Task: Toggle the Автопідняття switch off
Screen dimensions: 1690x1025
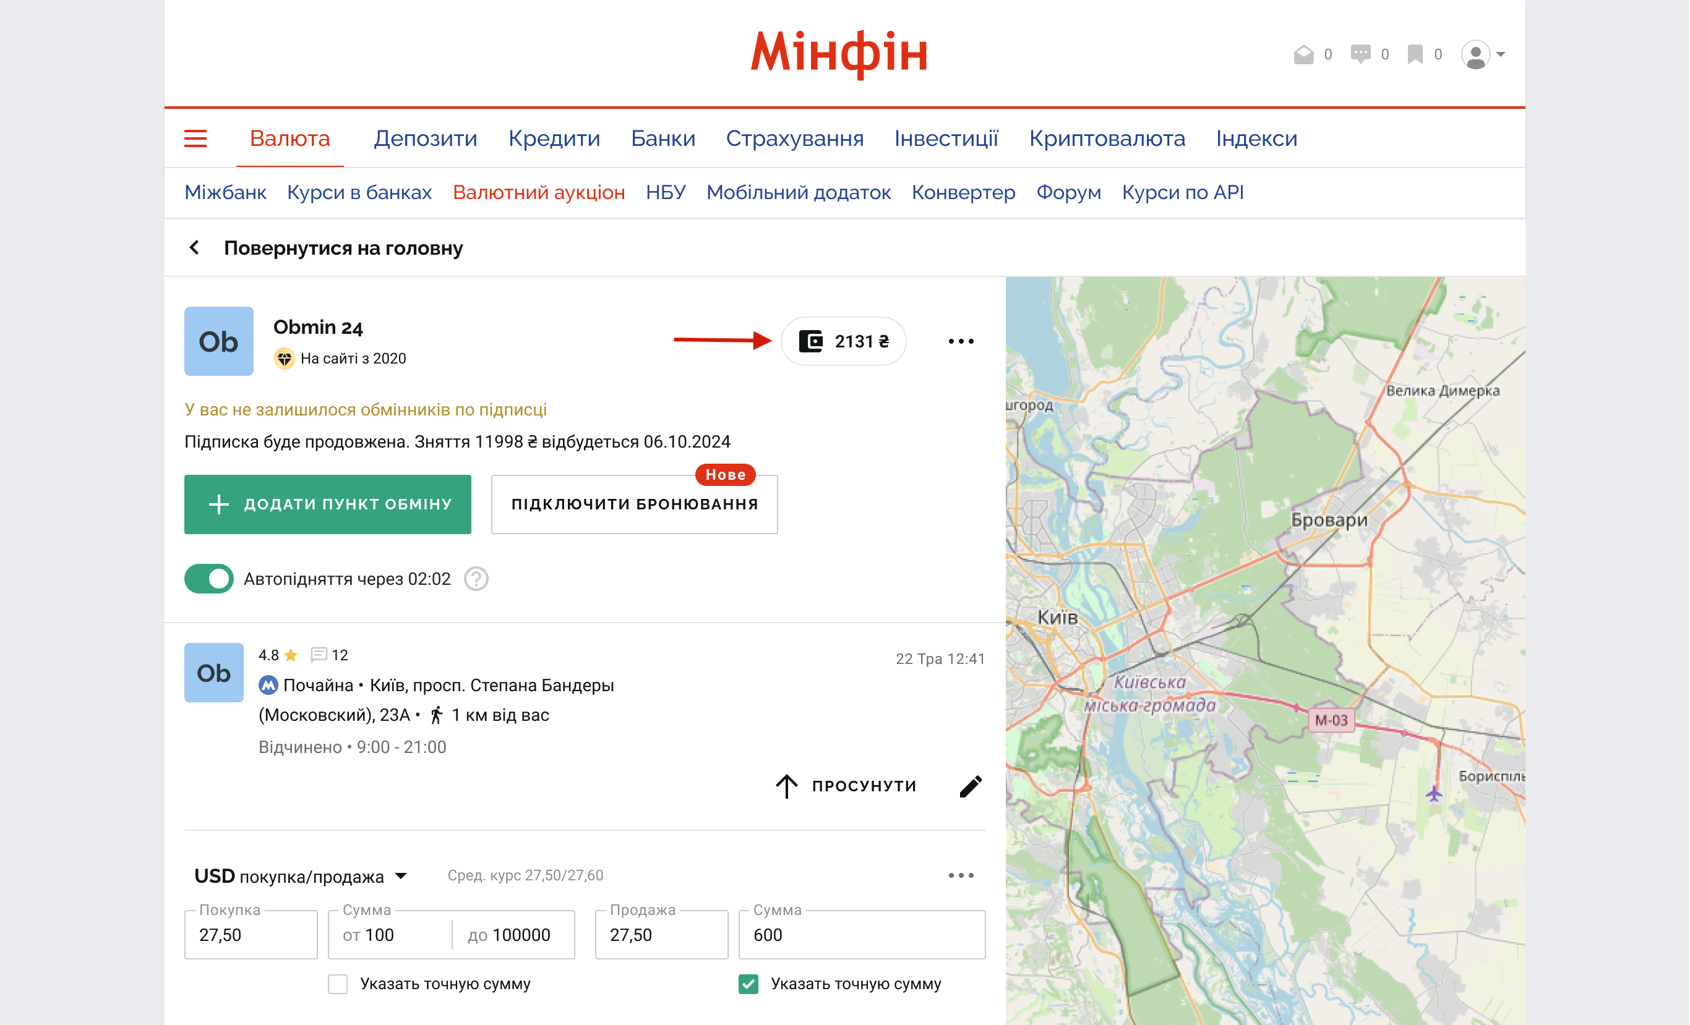Action: coord(209,579)
